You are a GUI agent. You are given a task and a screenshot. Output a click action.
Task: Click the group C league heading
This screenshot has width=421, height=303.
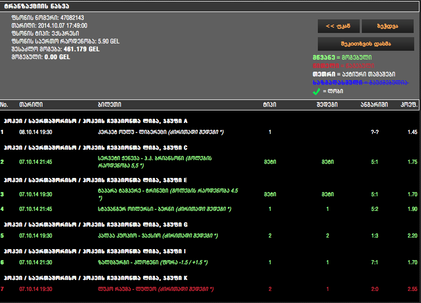[96, 148]
